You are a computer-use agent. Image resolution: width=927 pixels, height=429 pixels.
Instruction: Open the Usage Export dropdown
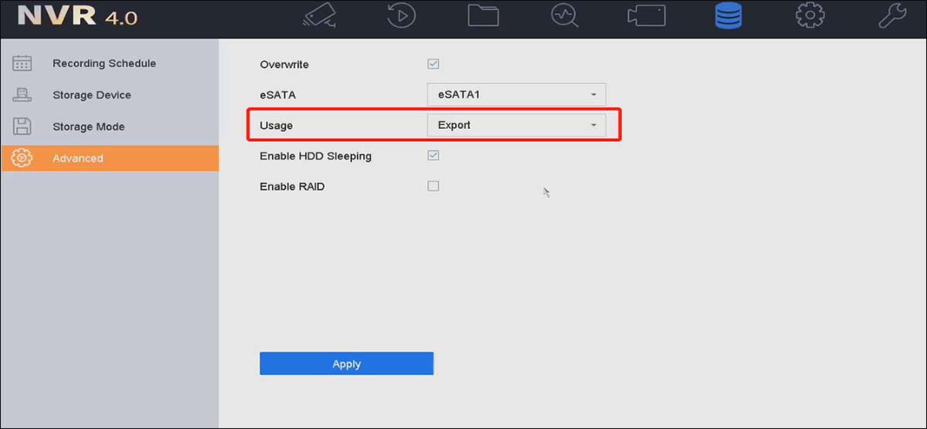point(516,125)
